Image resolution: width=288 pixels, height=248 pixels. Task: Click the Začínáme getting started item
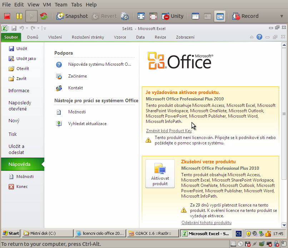(x=71, y=76)
